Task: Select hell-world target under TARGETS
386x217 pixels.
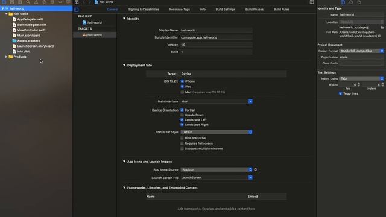Action: pyautogui.click(x=95, y=35)
